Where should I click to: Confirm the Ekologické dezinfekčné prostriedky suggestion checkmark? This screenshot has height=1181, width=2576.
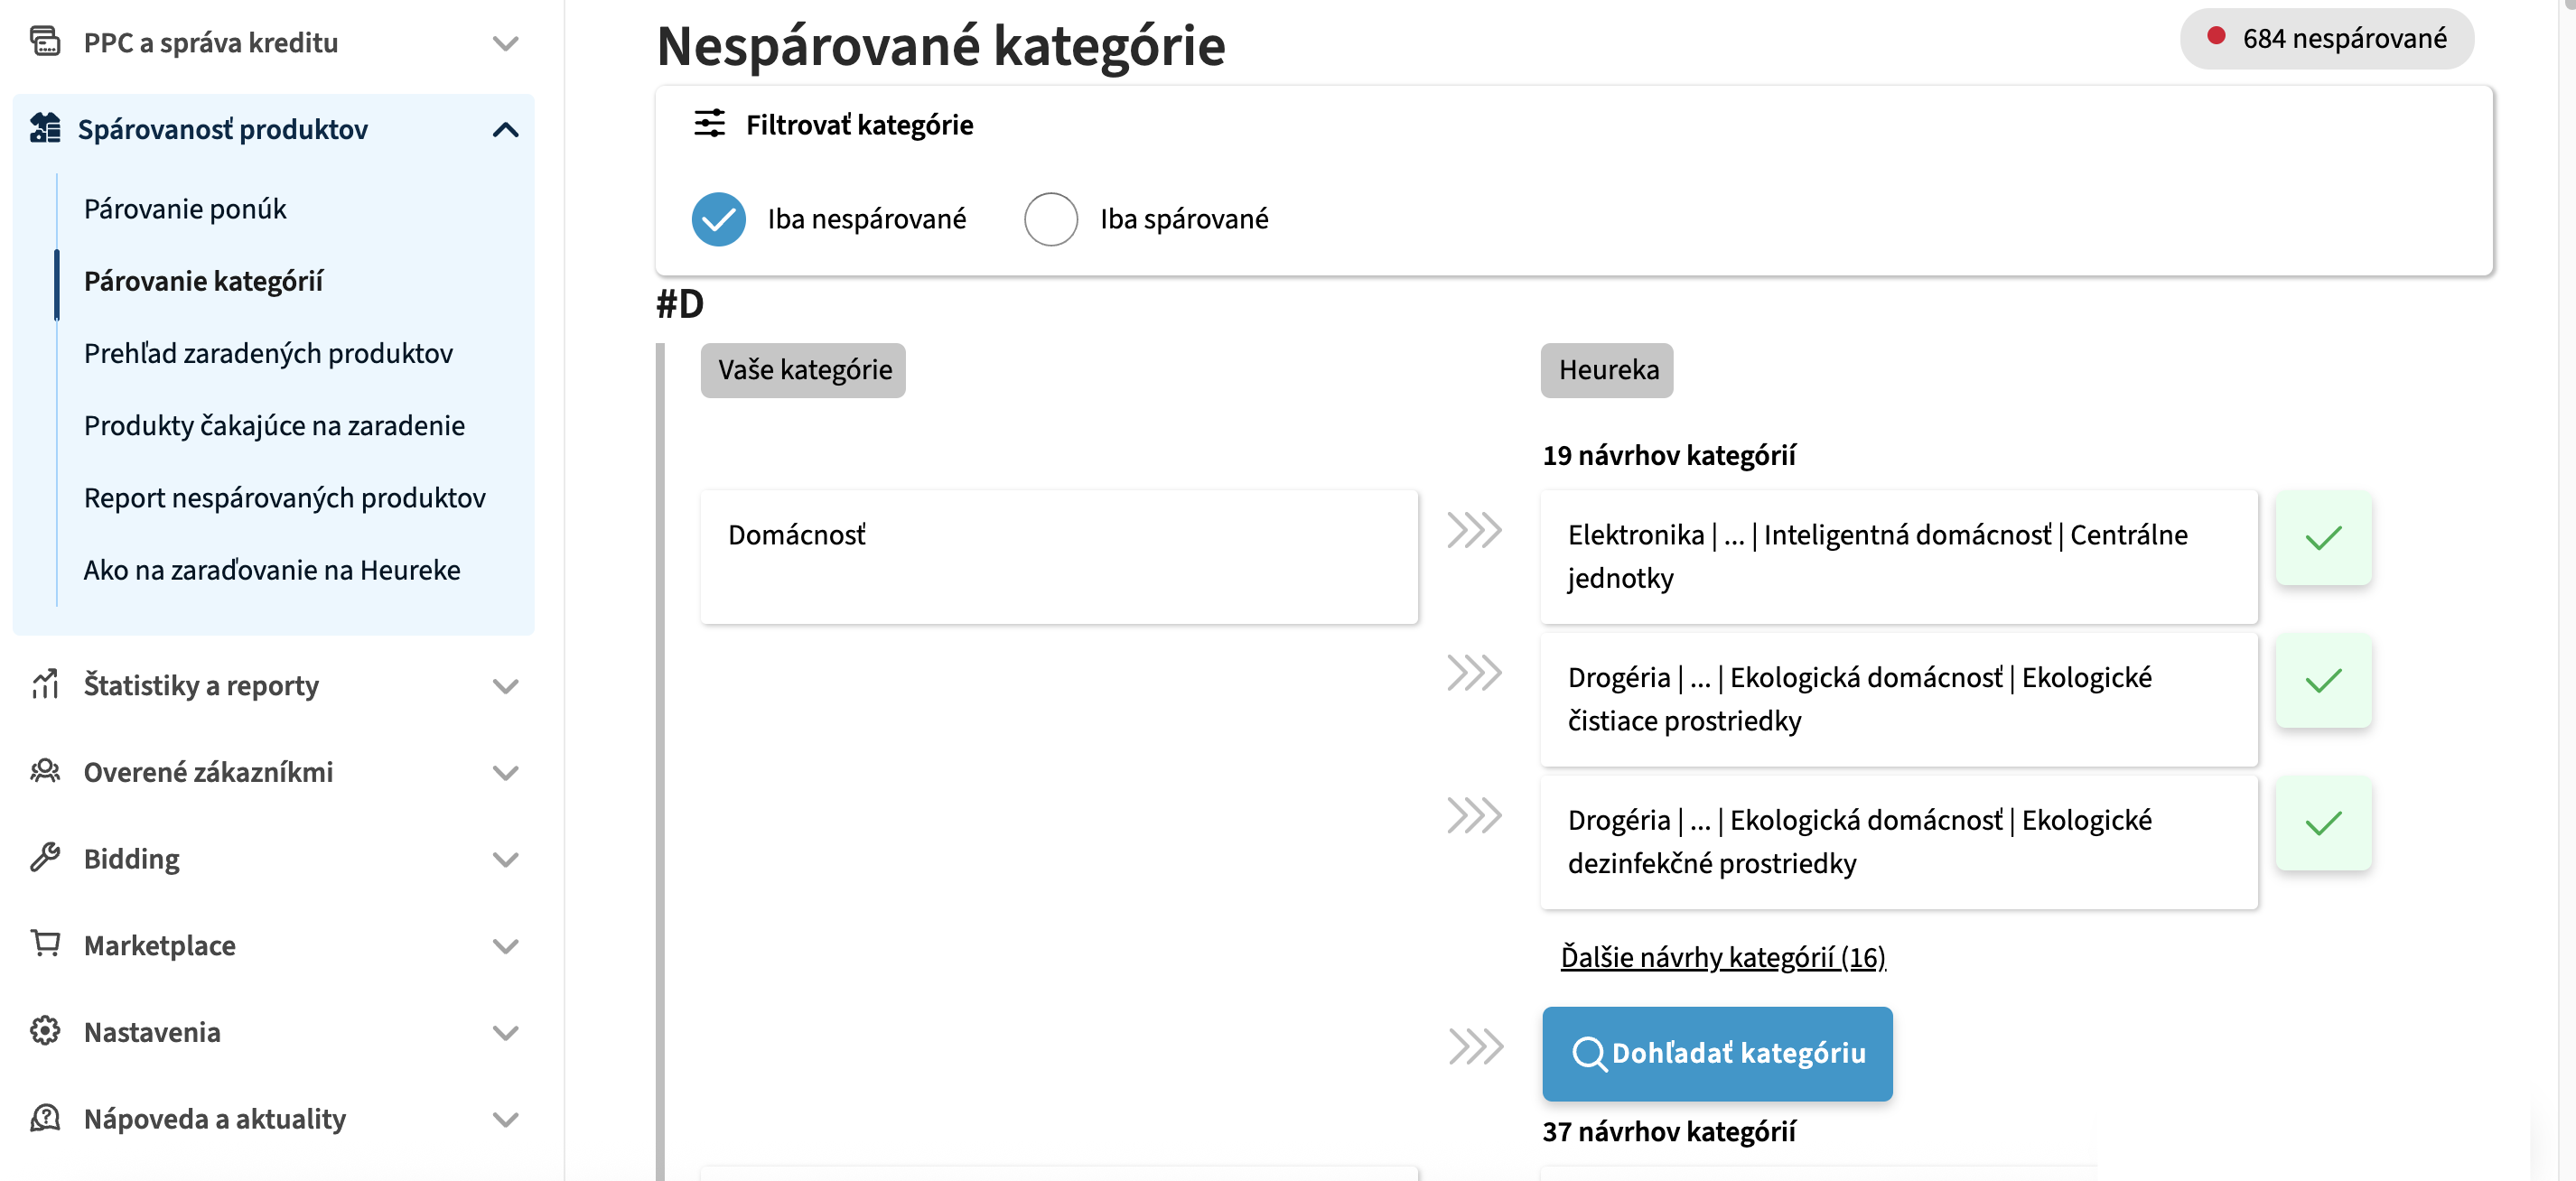point(2323,823)
